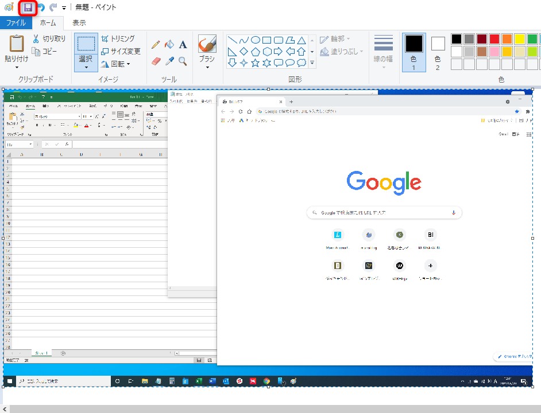
Task: Click the Undo arrow in title bar
Action: (41, 7)
